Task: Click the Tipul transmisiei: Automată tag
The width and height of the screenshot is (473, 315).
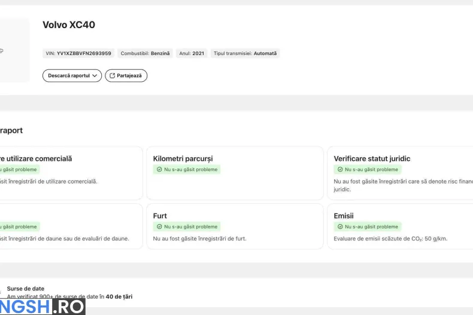Action: 245,53
